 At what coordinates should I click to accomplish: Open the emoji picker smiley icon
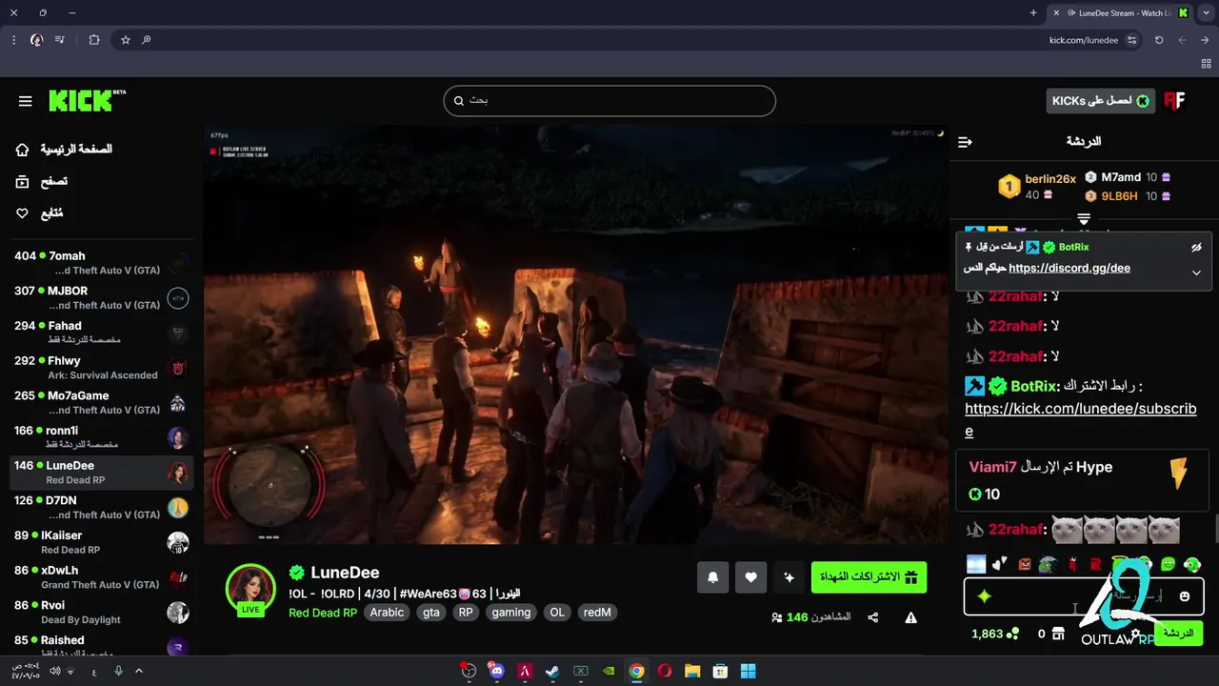[1184, 596]
